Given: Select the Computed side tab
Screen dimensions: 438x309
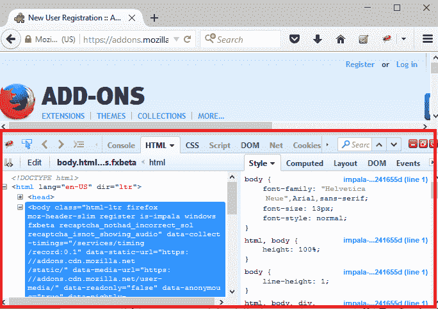Looking at the screenshot, I should pyautogui.click(x=304, y=163).
